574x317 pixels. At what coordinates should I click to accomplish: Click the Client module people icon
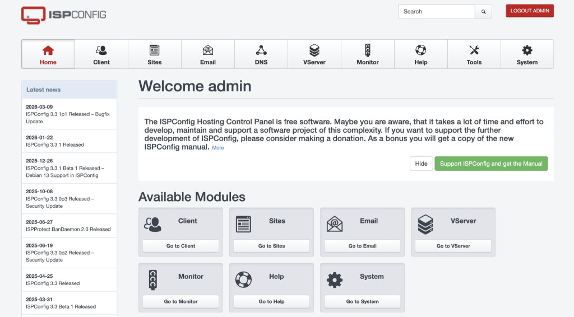(x=152, y=224)
